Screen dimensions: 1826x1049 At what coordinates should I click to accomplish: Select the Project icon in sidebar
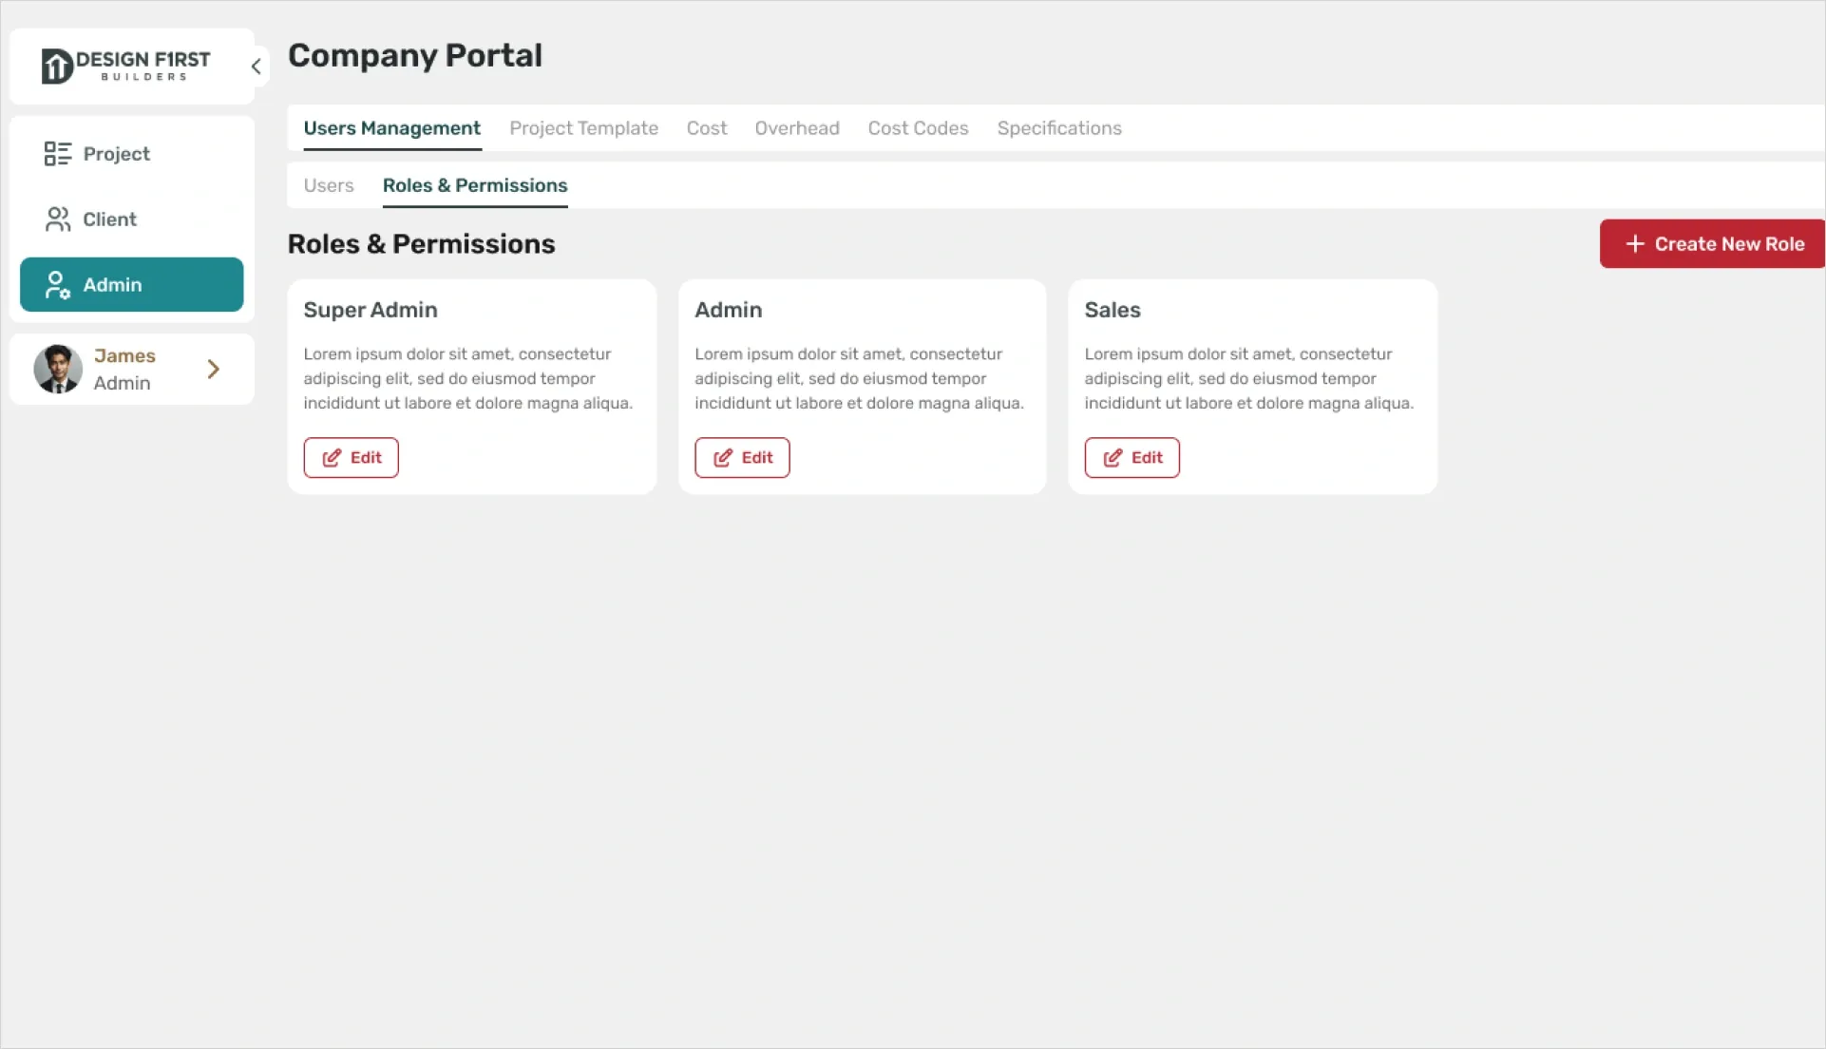coord(57,153)
